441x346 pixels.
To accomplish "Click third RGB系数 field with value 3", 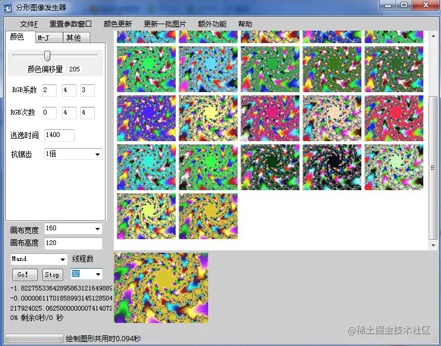I will pos(87,90).
